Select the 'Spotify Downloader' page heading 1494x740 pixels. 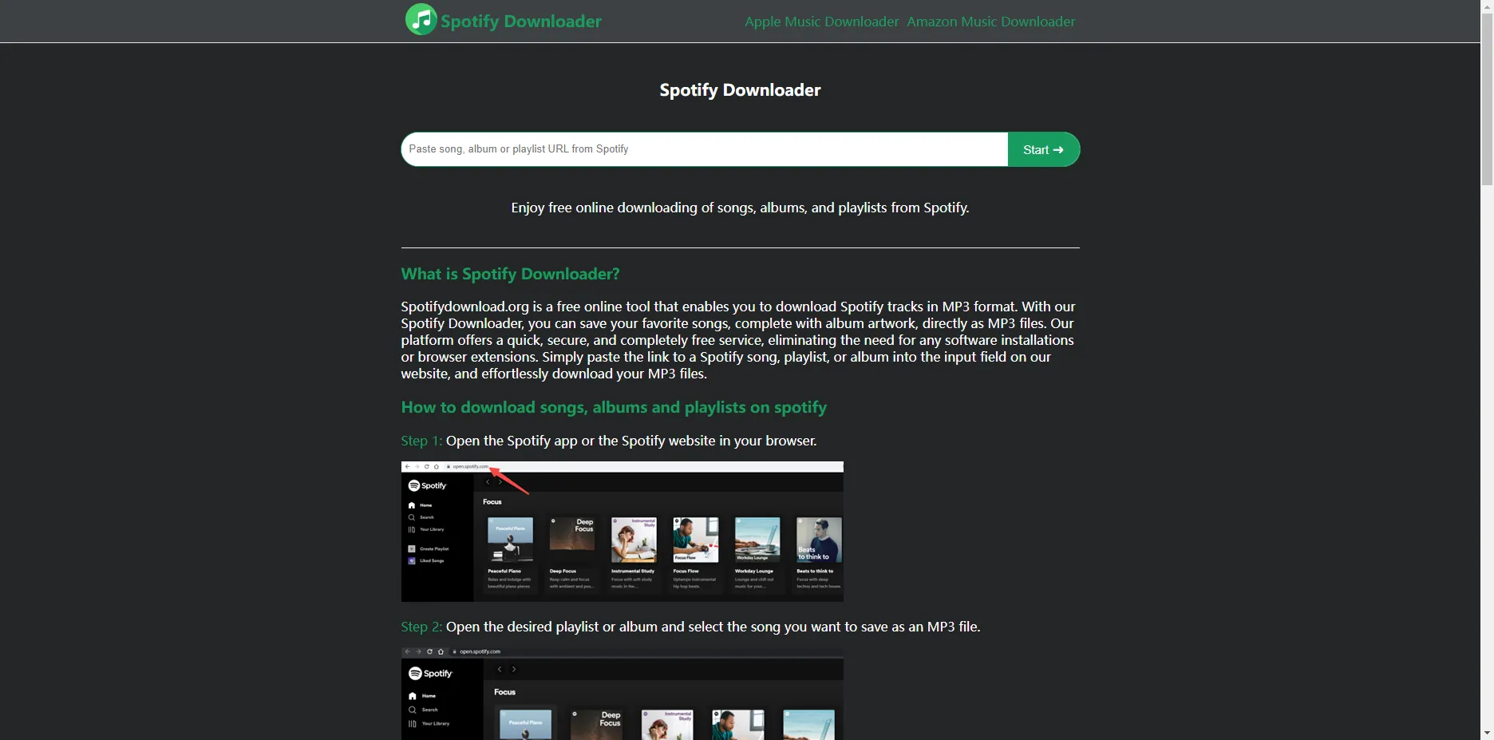[x=740, y=90]
